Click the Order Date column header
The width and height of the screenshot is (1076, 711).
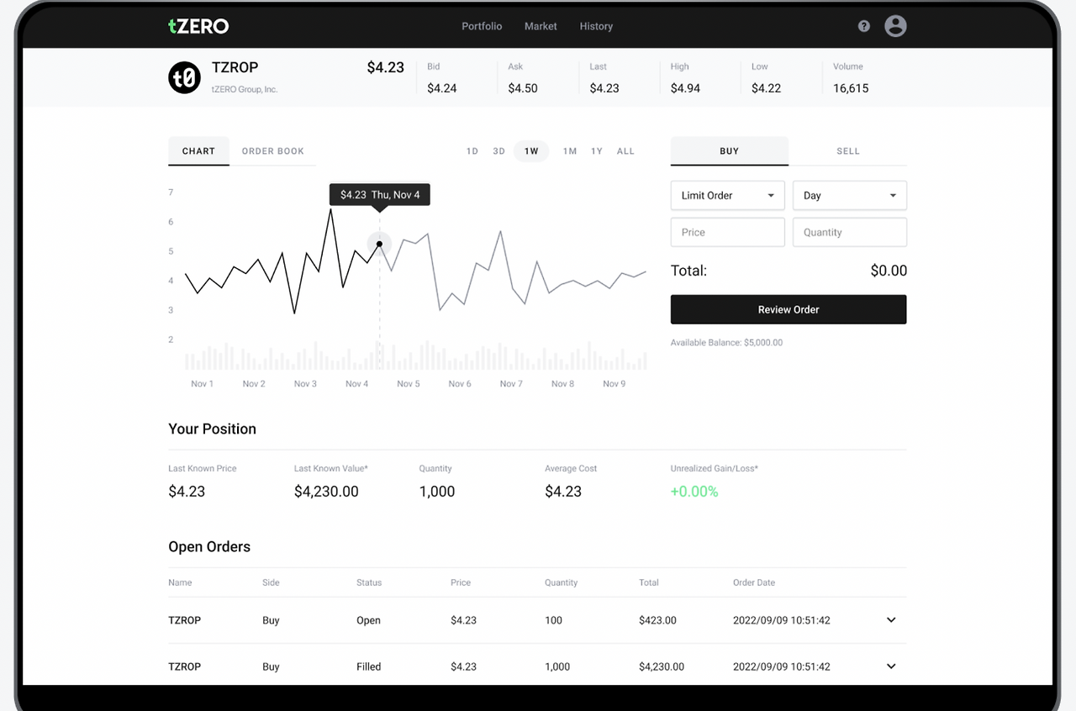tap(754, 582)
